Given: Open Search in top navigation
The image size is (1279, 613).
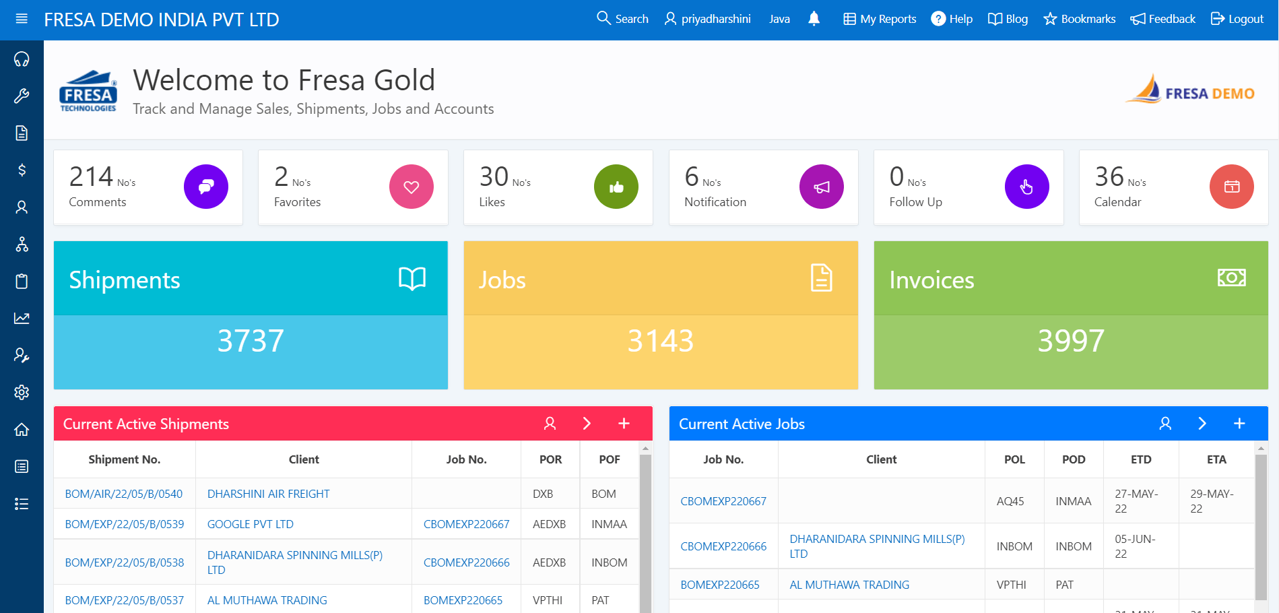Looking at the screenshot, I should pos(623,19).
